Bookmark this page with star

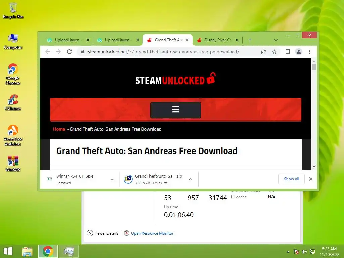(x=274, y=52)
